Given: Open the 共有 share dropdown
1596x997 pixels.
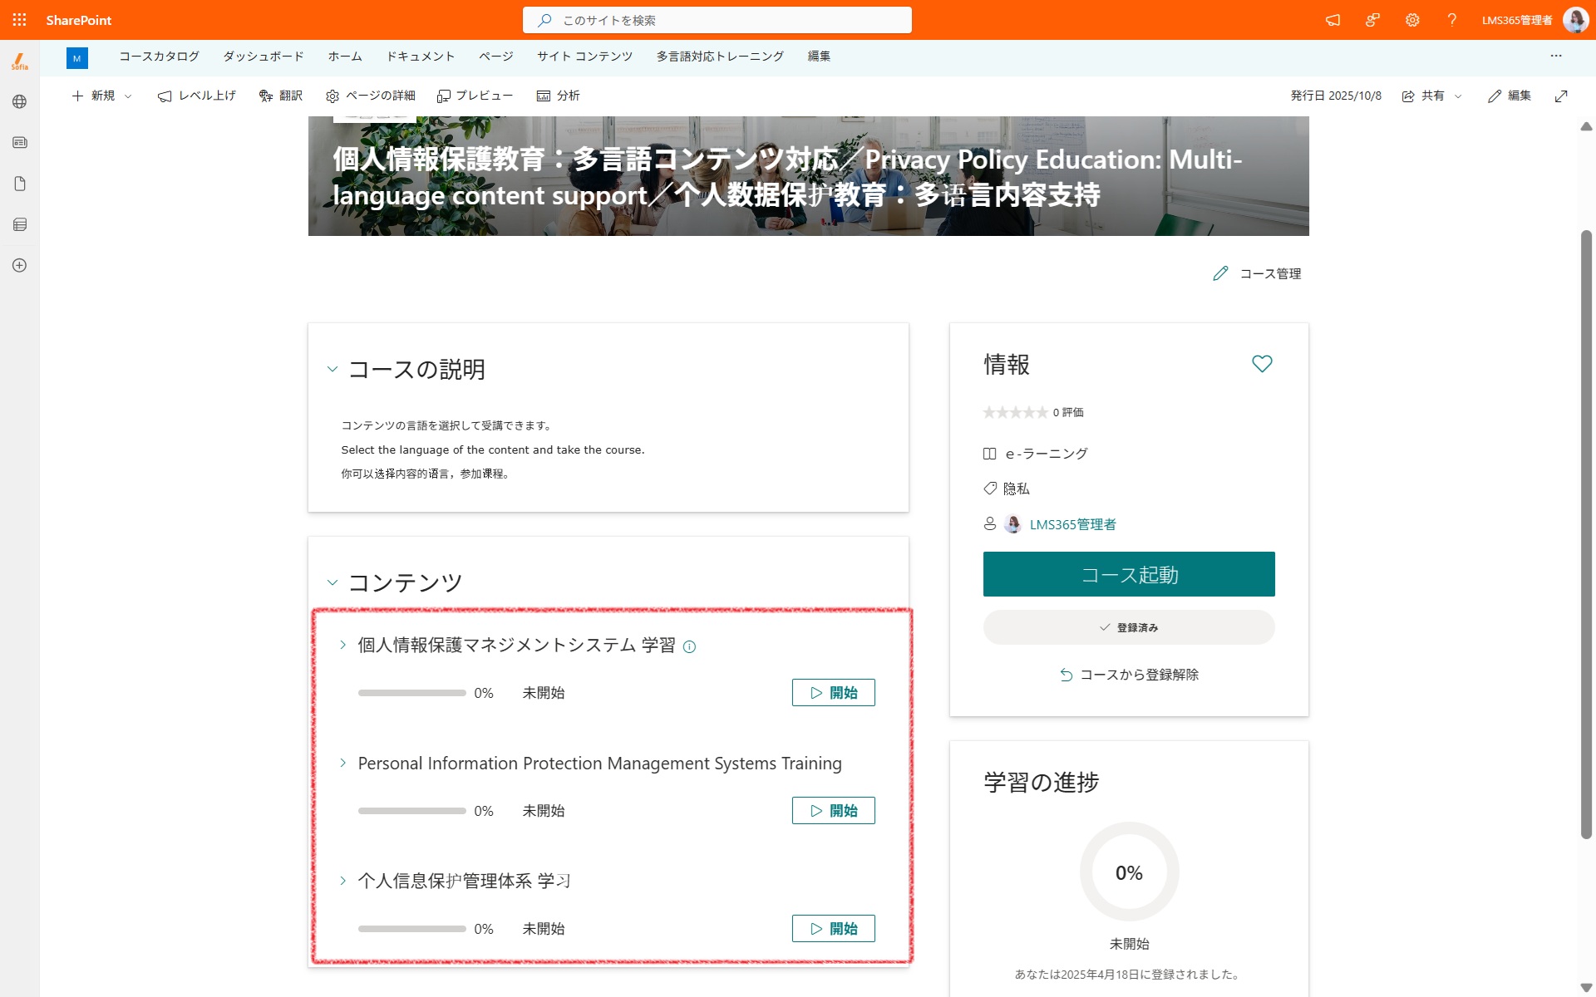Looking at the screenshot, I should (1431, 96).
